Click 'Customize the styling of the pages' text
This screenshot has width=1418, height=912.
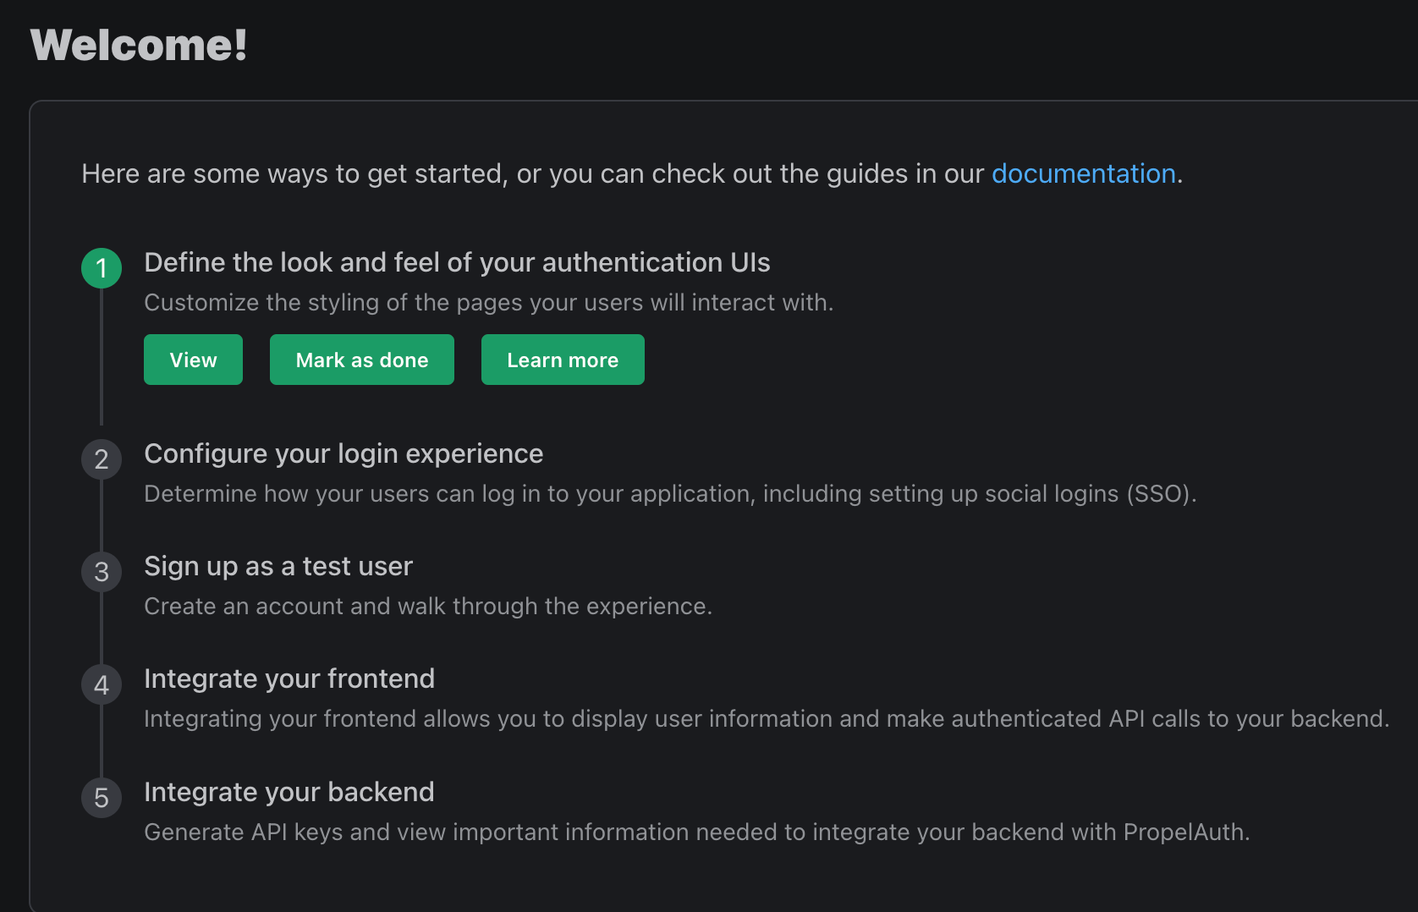(x=489, y=302)
